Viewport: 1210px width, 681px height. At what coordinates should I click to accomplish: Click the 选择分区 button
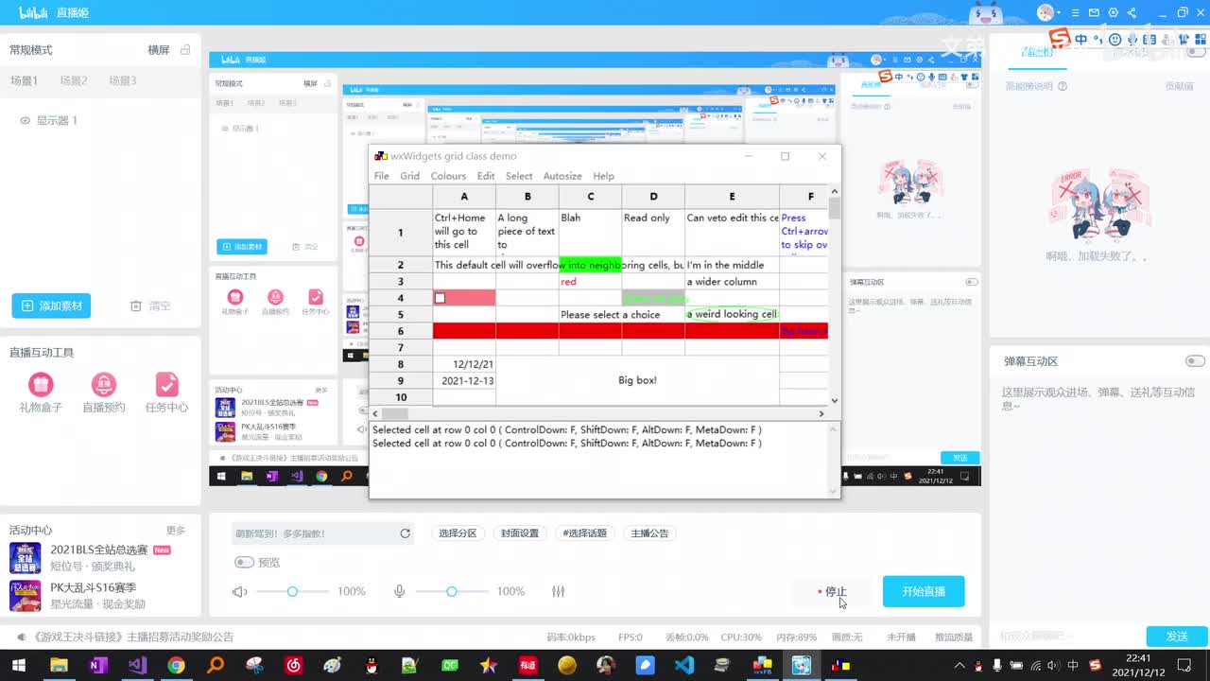(458, 533)
